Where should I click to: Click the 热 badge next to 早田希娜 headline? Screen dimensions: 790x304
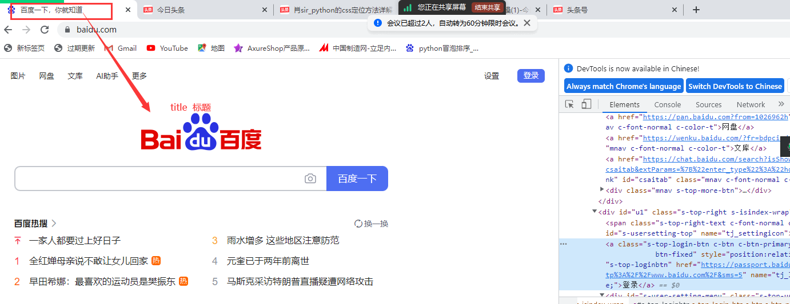[183, 281]
